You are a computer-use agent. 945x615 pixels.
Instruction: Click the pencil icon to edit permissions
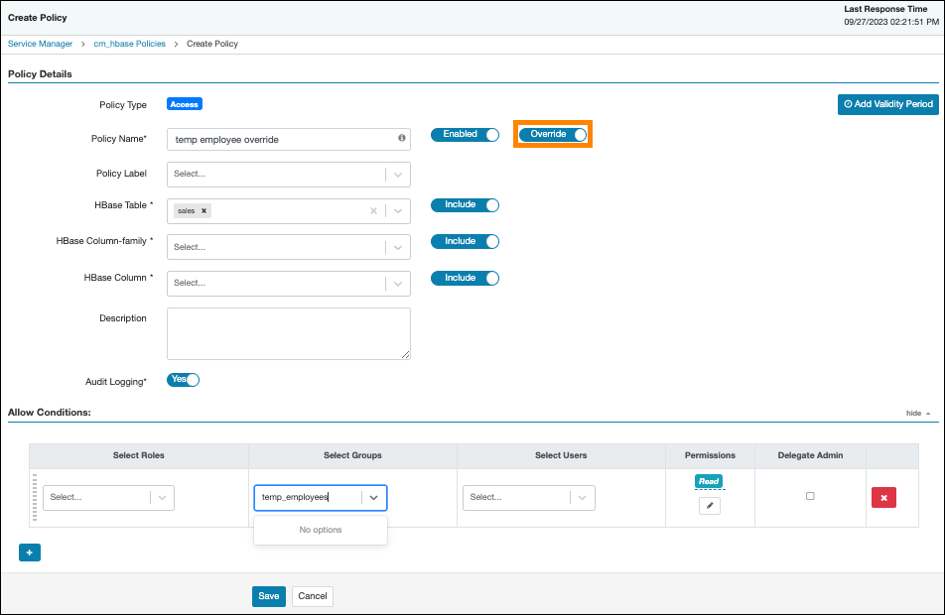click(x=710, y=506)
